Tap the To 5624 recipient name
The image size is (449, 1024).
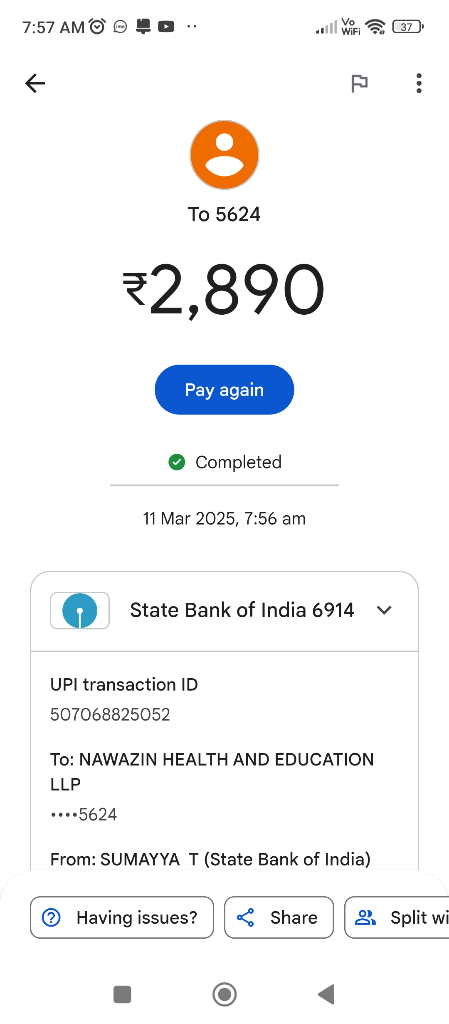coord(224,214)
